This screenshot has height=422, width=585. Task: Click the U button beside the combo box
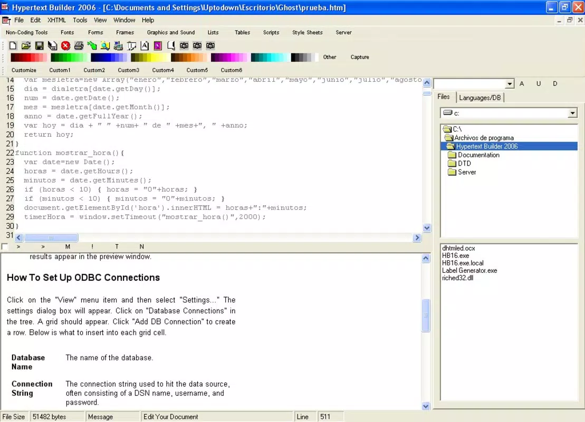pyautogui.click(x=539, y=83)
